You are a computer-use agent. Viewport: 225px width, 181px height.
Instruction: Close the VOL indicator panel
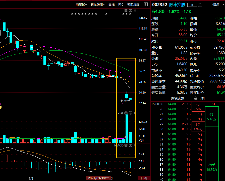(x=135, y=113)
